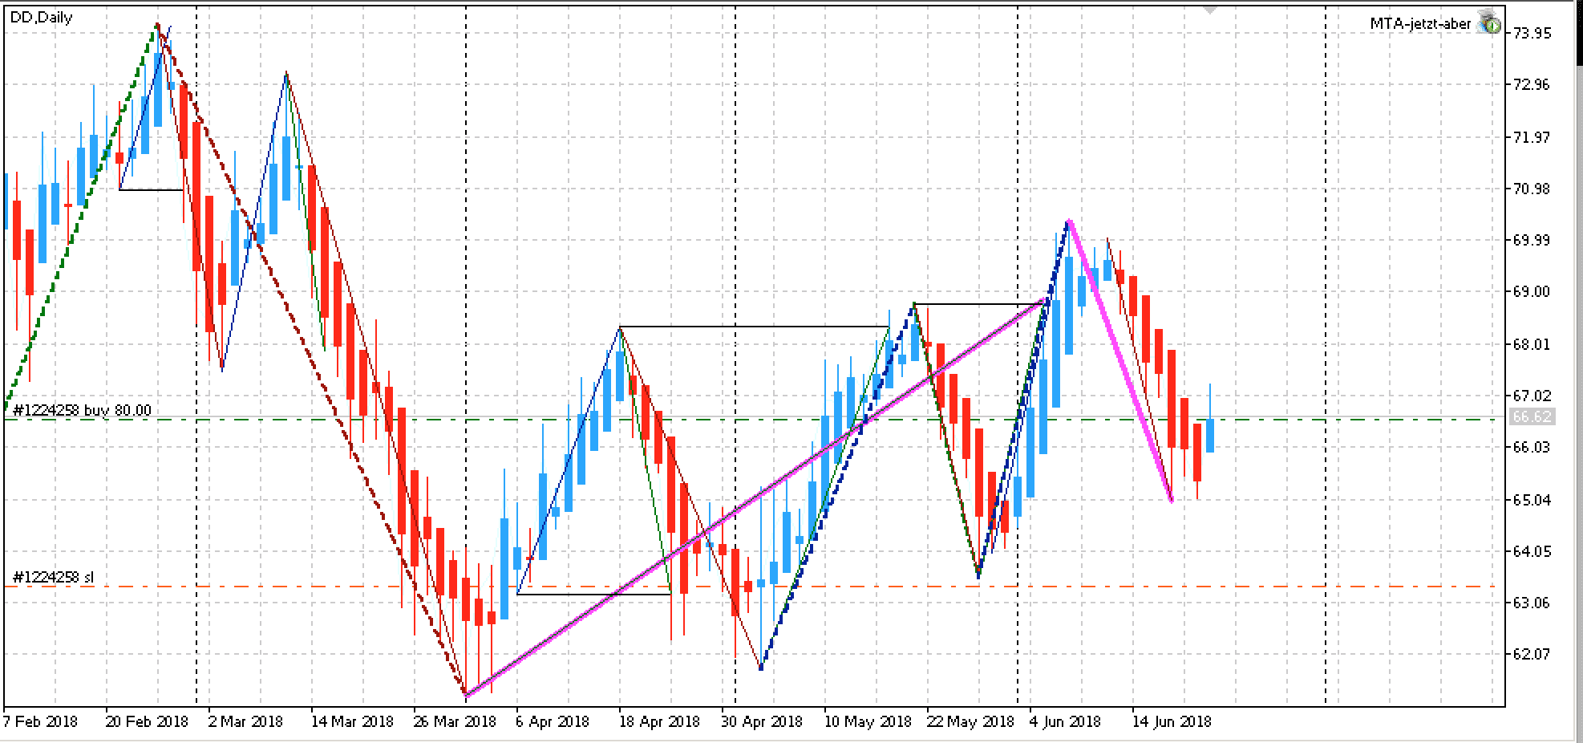
Task: Click the 26 Mar 2018 date label
Action: pos(455,721)
